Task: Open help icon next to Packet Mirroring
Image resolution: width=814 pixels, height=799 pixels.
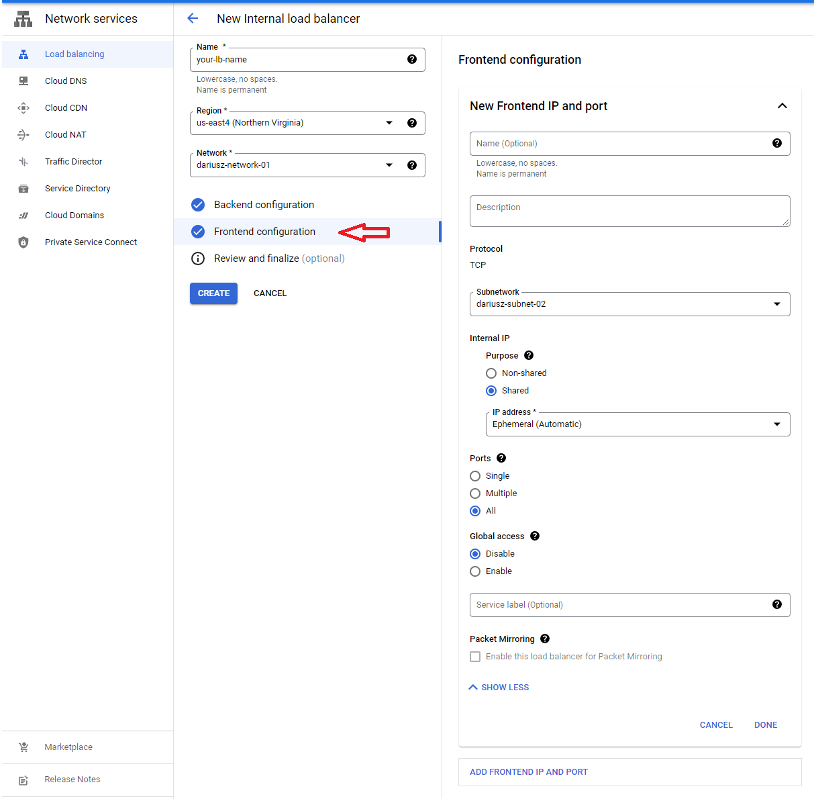Action: tap(545, 639)
